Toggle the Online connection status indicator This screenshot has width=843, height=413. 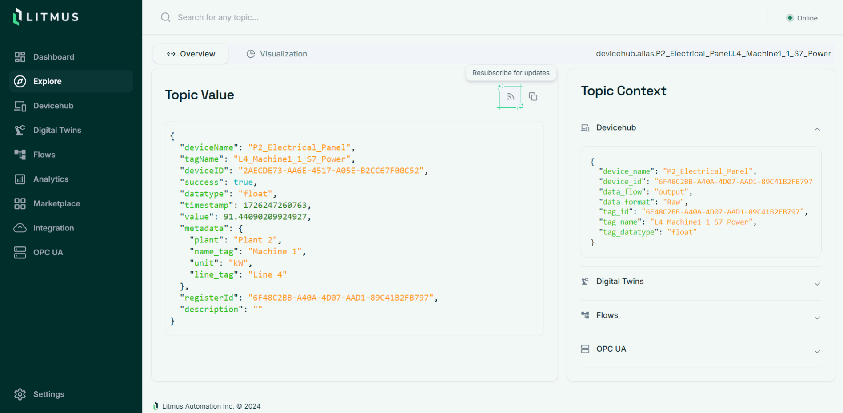coord(802,18)
